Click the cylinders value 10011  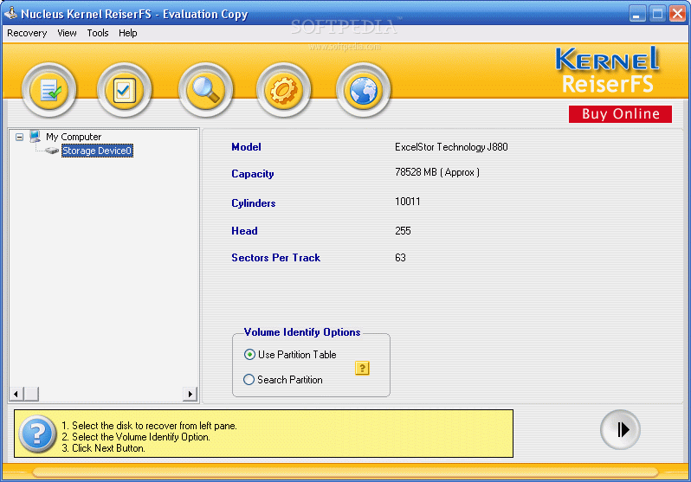[x=408, y=202]
